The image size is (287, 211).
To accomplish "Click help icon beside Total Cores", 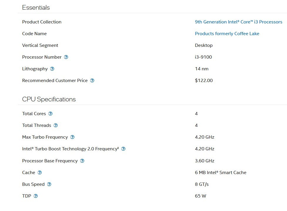I will tap(50, 113).
